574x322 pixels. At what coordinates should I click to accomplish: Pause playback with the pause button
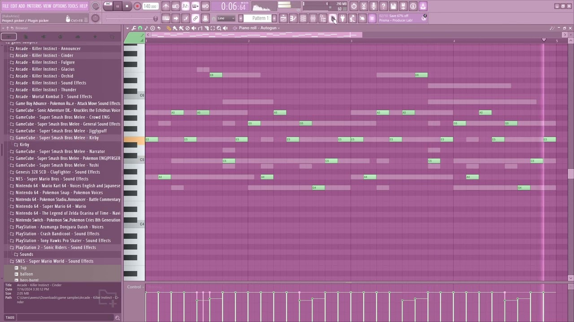[117, 6]
